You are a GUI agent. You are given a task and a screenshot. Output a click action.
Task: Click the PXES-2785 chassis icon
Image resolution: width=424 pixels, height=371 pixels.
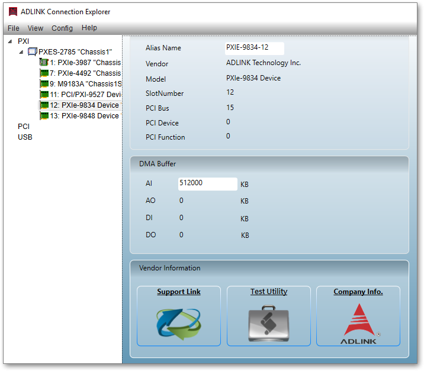click(x=32, y=51)
